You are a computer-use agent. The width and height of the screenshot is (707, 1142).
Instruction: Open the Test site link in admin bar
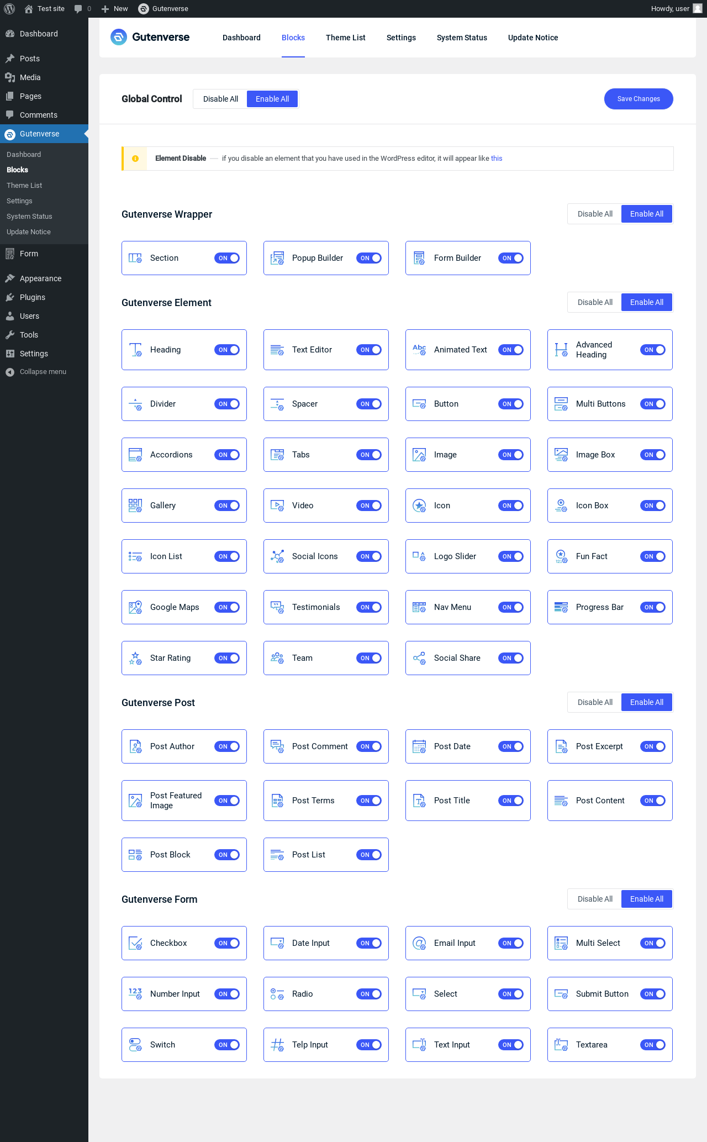click(44, 9)
